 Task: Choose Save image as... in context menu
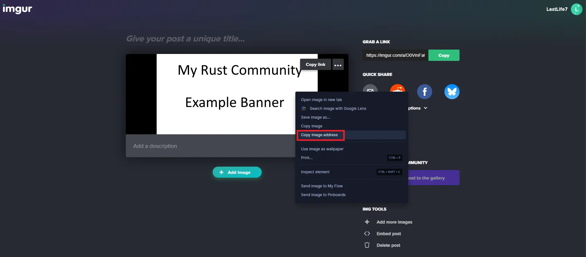click(315, 117)
